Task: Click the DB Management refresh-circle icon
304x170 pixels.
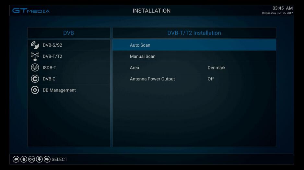Action: pos(35,90)
